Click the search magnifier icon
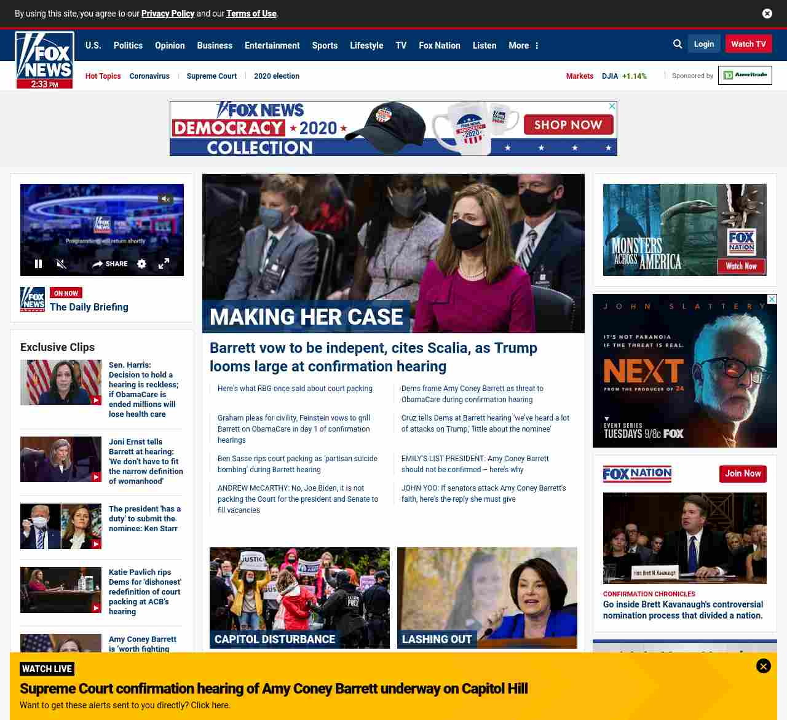Viewport: 787px width, 720px height. 678,44
